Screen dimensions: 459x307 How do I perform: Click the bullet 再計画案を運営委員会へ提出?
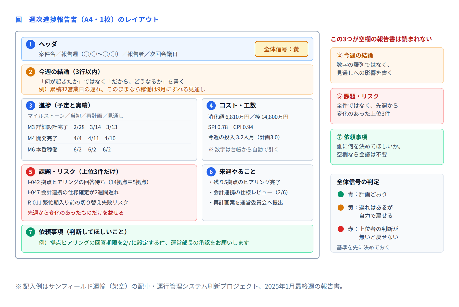(246, 202)
